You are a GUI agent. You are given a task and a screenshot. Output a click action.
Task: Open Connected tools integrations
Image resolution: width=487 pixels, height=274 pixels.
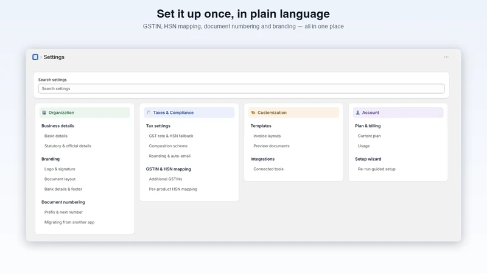coord(268,169)
